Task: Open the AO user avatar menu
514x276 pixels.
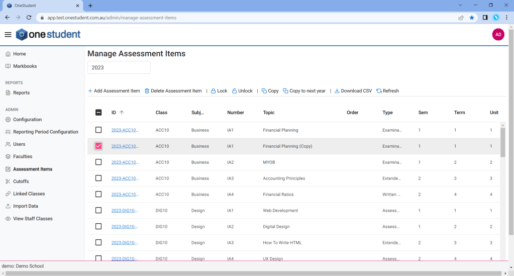Action: [x=498, y=35]
